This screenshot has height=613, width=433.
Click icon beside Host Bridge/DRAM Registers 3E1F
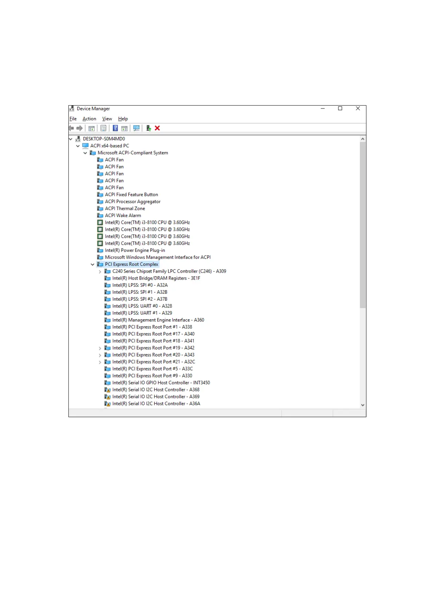click(107, 278)
